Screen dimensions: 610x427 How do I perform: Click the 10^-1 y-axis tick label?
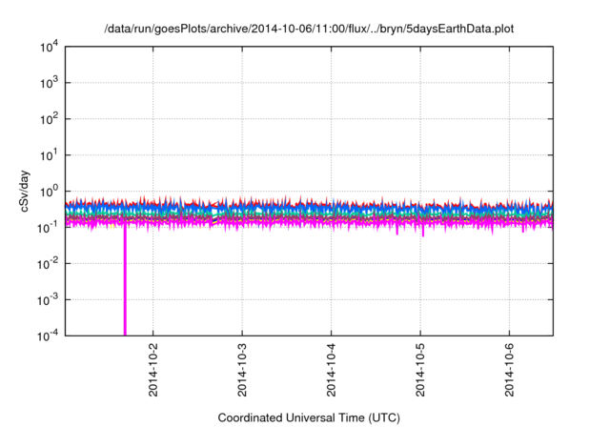click(x=49, y=228)
